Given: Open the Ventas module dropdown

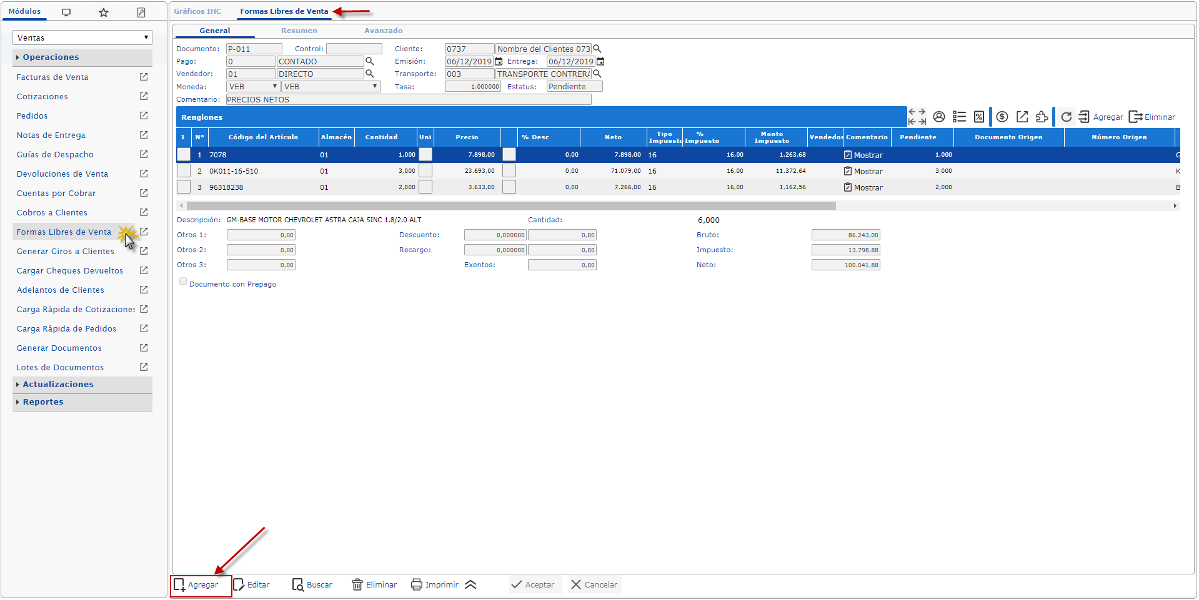Looking at the screenshot, I should coord(82,37).
